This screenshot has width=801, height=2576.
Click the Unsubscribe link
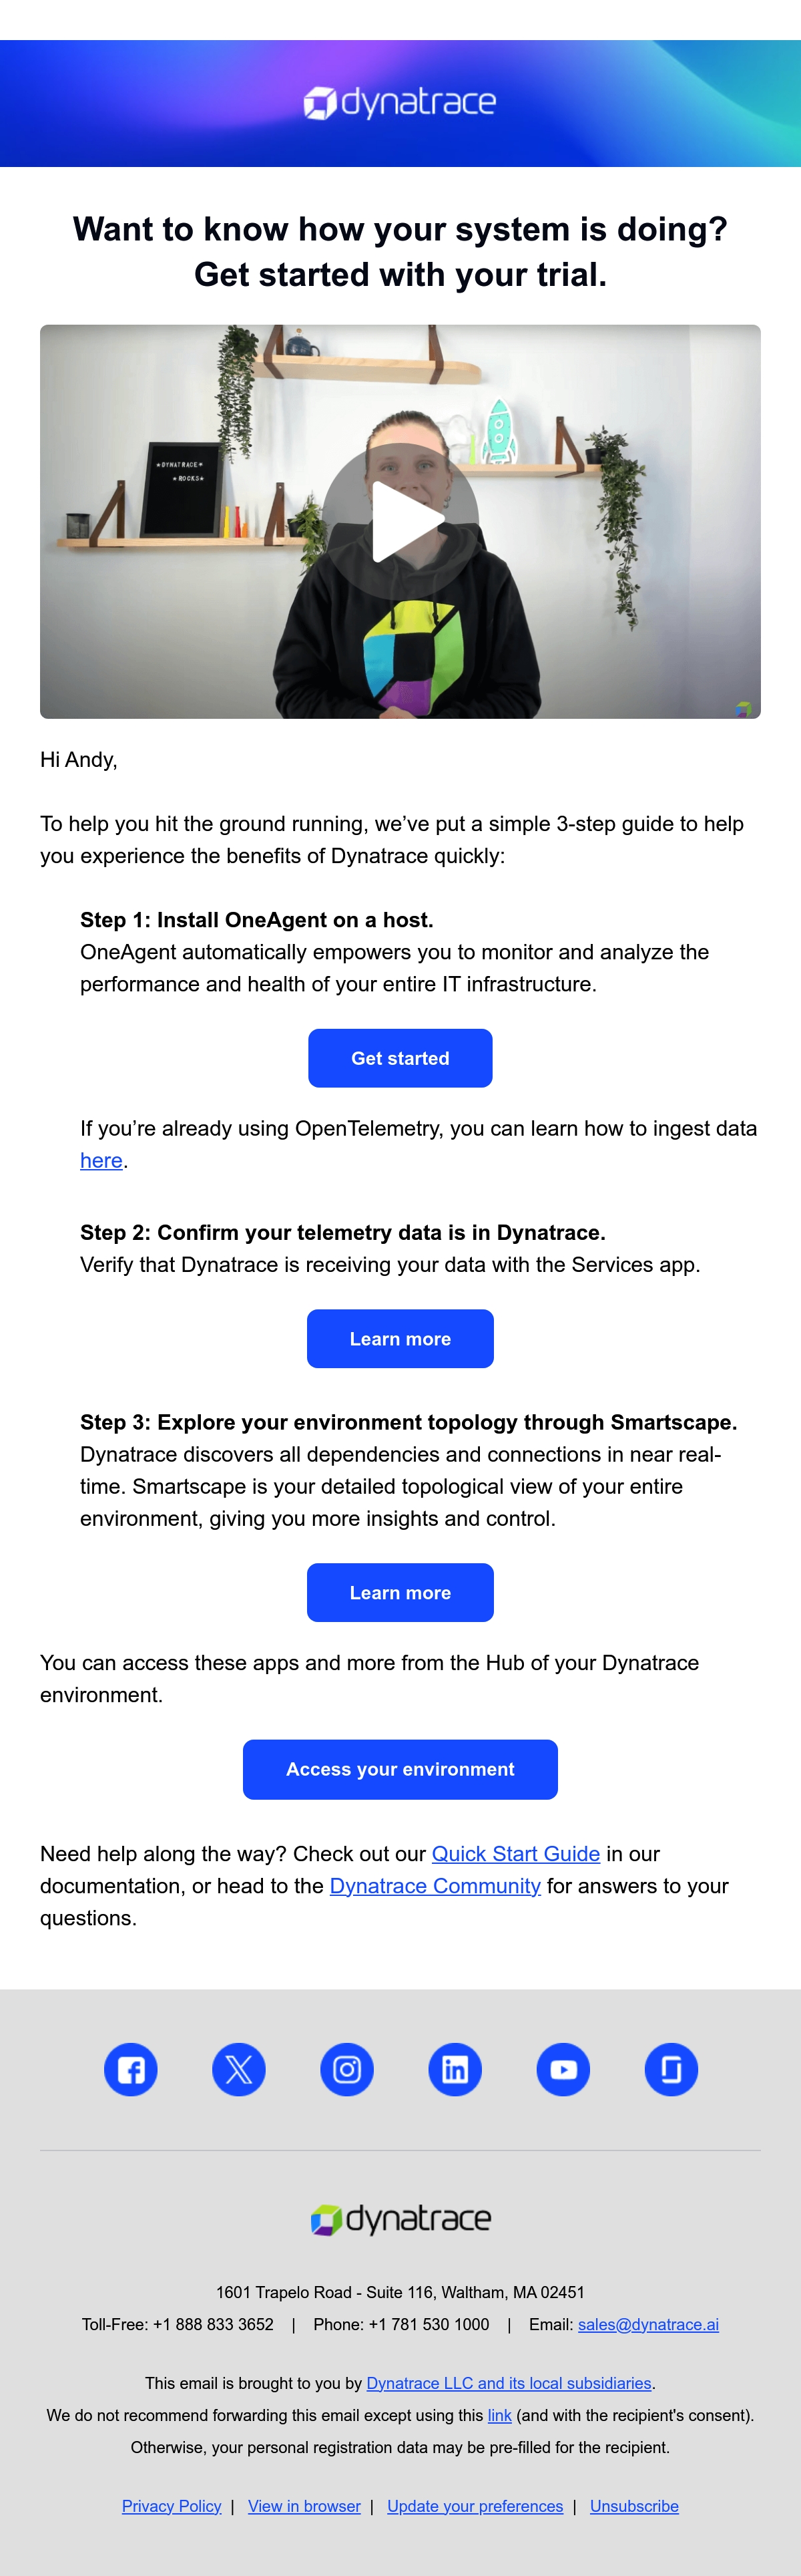(x=634, y=2506)
